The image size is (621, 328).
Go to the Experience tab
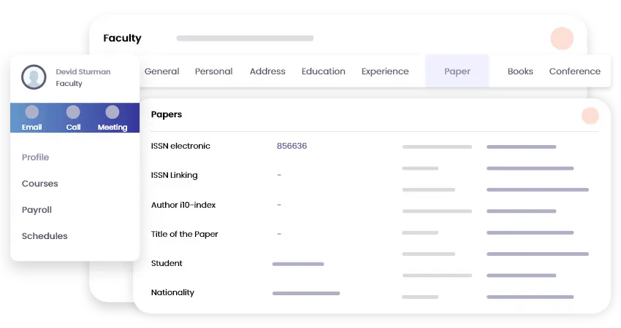(x=385, y=71)
